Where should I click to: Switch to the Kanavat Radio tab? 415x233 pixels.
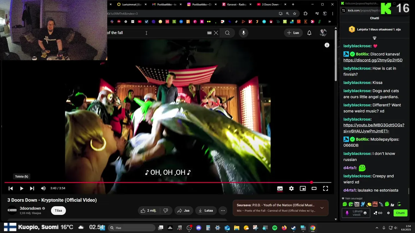236,5
